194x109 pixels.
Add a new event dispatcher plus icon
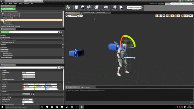click(x=63, y=58)
